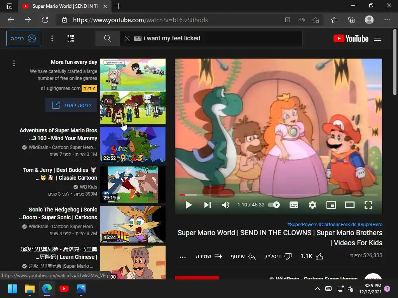
Task: Click the browser address bar URL
Action: [140, 20]
